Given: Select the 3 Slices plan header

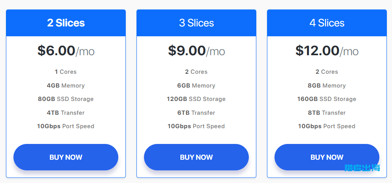Looking at the screenshot, I should (196, 23).
